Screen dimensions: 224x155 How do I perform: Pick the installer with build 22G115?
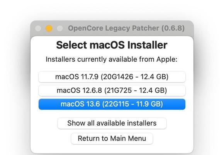pyautogui.click(x=112, y=104)
